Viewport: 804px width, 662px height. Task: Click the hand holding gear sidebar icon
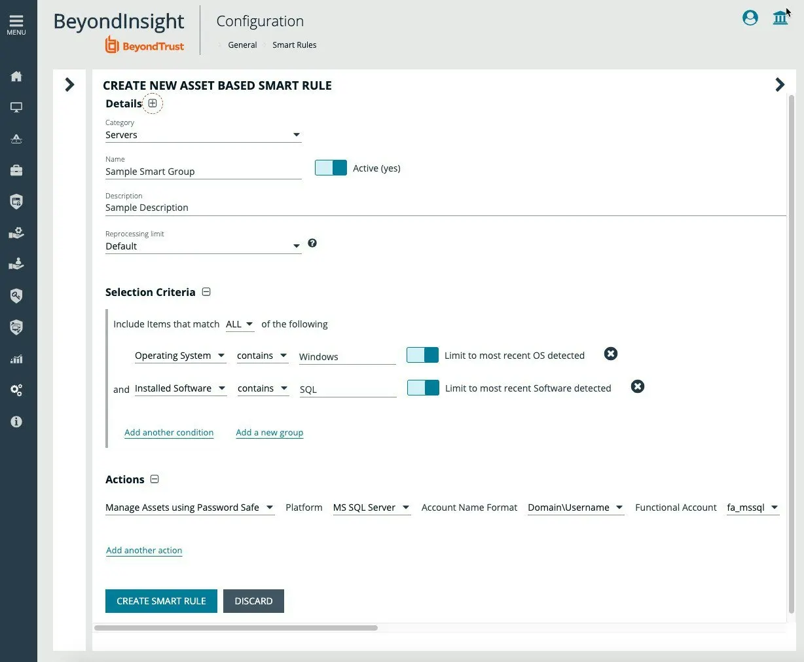[x=16, y=233]
